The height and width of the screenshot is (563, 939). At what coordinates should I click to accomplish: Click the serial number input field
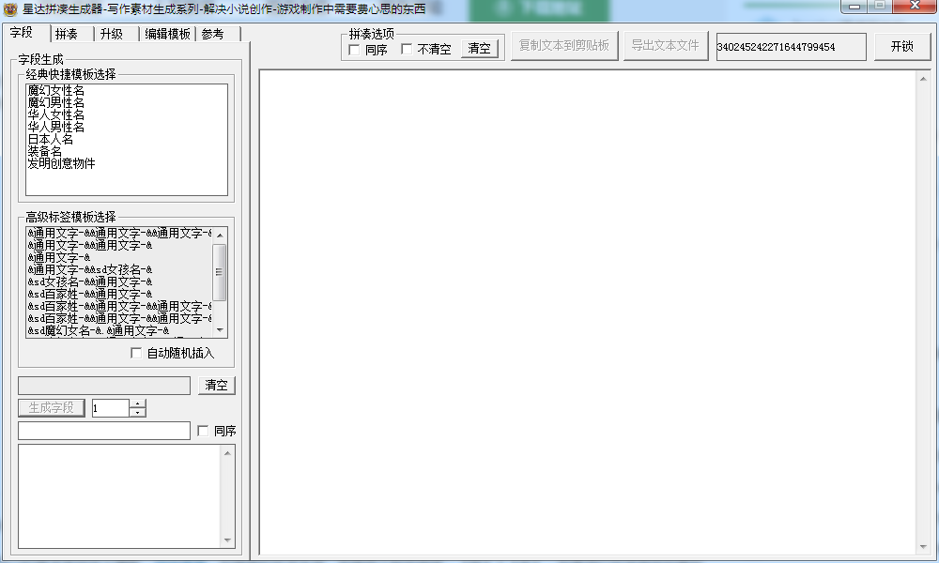pos(791,47)
